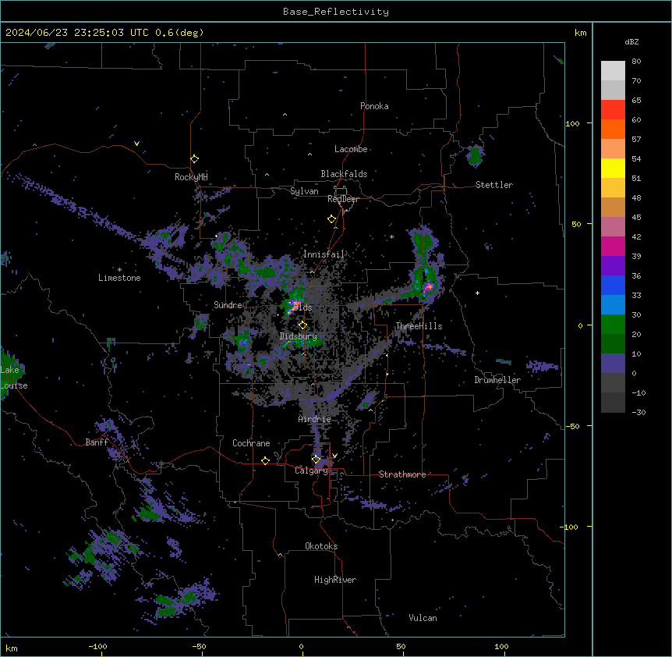Click the Stettler city label
The width and height of the screenshot is (672, 657).
pos(494,185)
